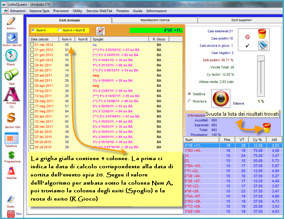Screen dimensions: 284x219
Task: Tick checkbox for 28 mag 2011
Action: click(x=32, y=101)
